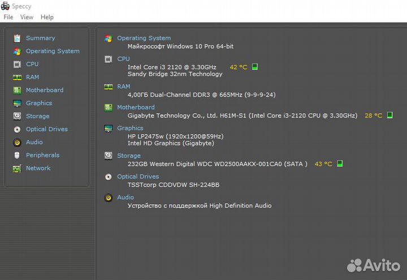Click the Speccy app icon in title bar
This screenshot has height=280, width=407.
click(5, 6)
